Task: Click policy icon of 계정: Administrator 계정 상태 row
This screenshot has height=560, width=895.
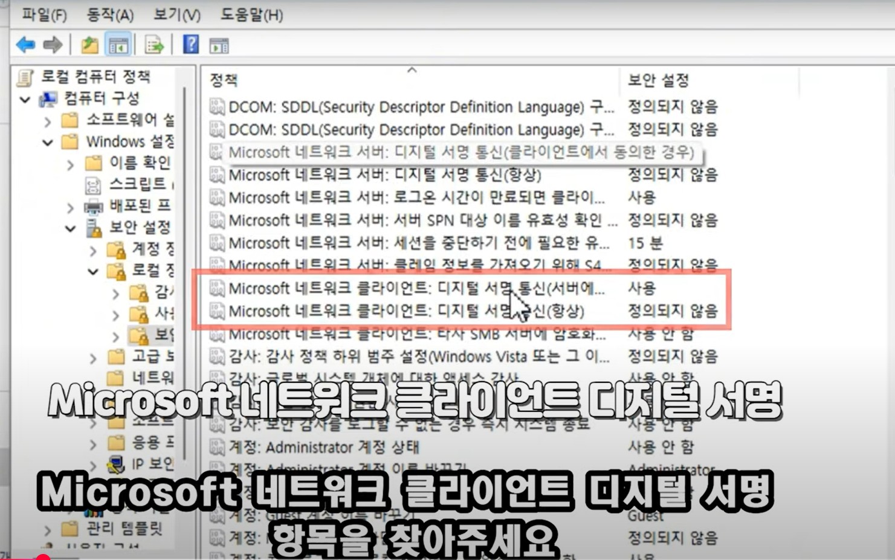Action: pyautogui.click(x=217, y=448)
